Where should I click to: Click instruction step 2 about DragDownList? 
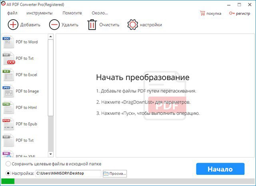tap(143, 102)
